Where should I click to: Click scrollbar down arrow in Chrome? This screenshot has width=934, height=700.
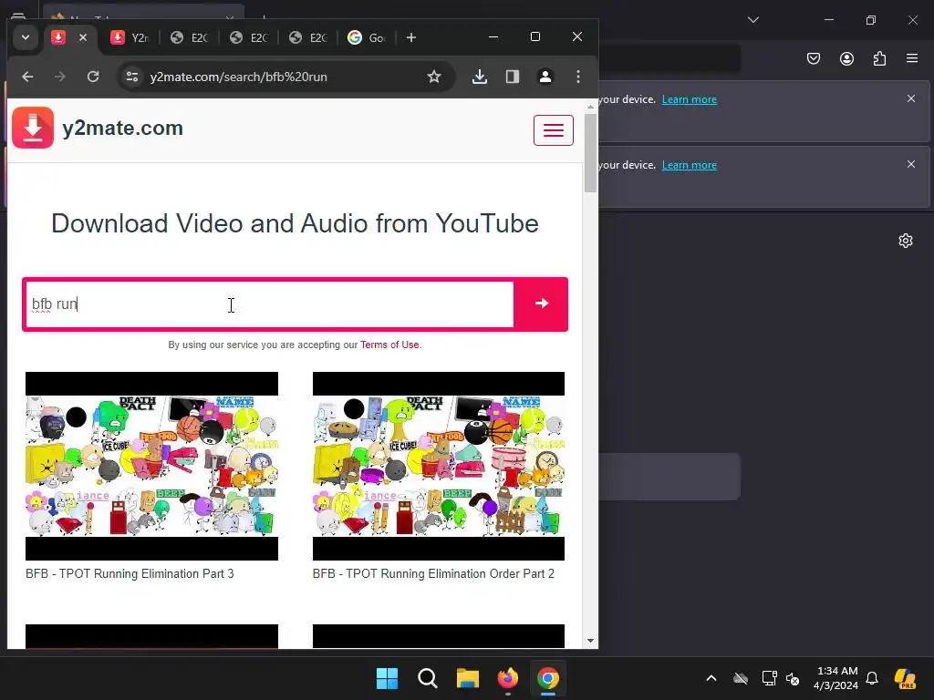tap(590, 641)
